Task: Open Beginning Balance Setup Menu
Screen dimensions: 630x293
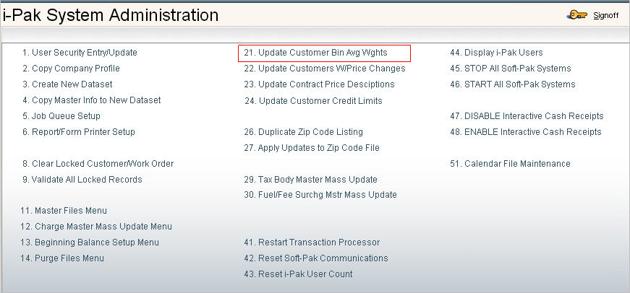Action: click(90, 242)
